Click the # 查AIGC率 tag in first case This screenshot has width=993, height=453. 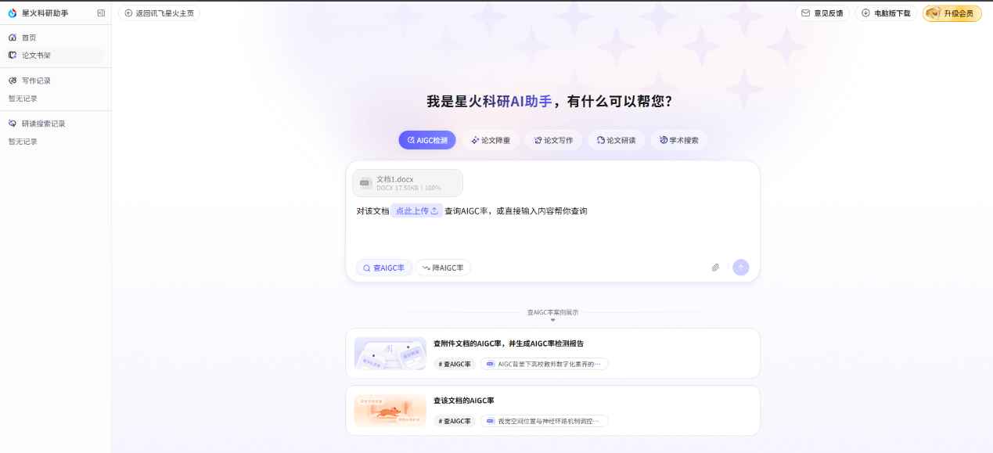(x=455, y=364)
